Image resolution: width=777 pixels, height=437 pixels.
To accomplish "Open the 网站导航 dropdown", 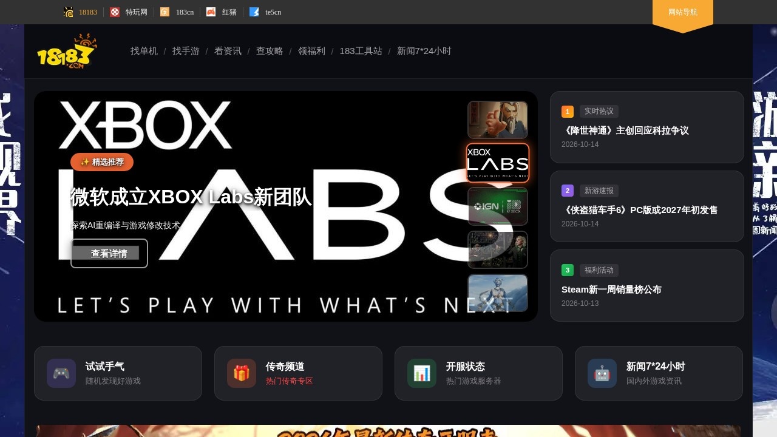I will click(683, 13).
